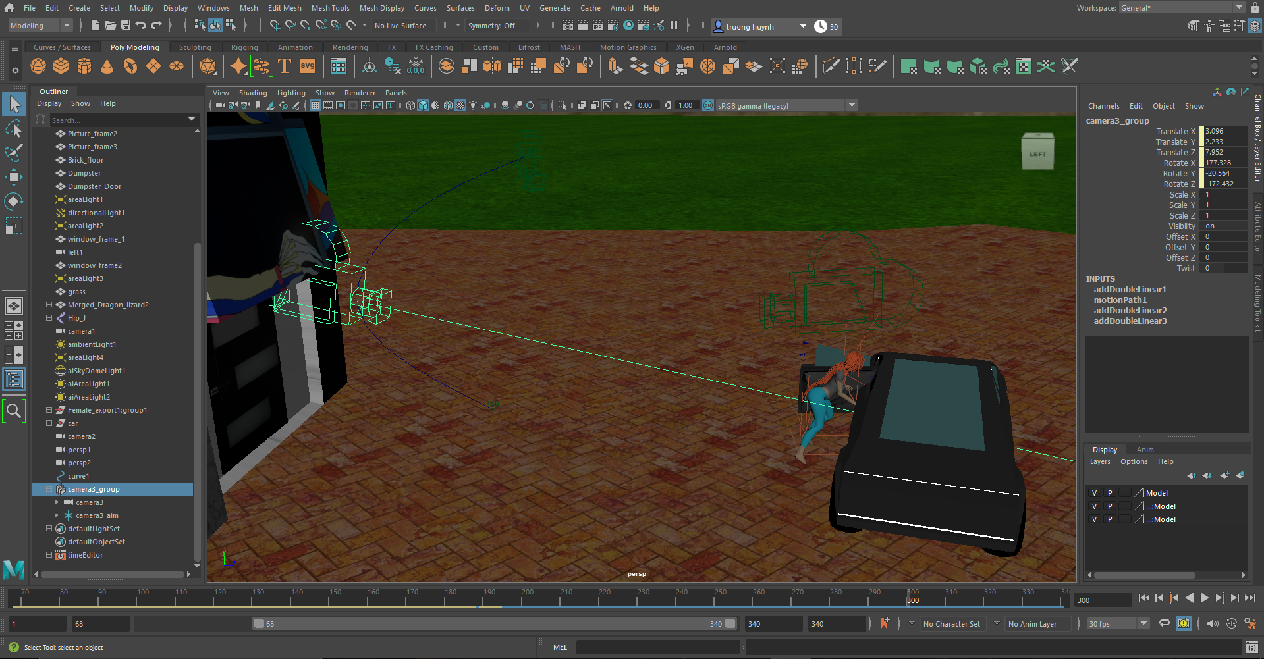Create a polygon cube using the shelf icon
The height and width of the screenshot is (659, 1264).
[x=61, y=66]
